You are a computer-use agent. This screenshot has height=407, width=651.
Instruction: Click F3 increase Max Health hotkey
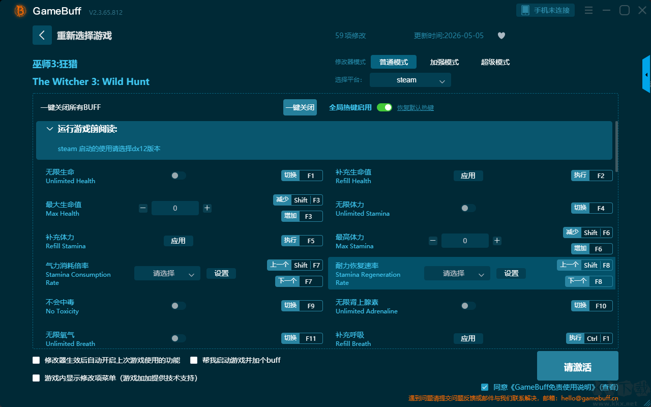pyautogui.click(x=302, y=216)
